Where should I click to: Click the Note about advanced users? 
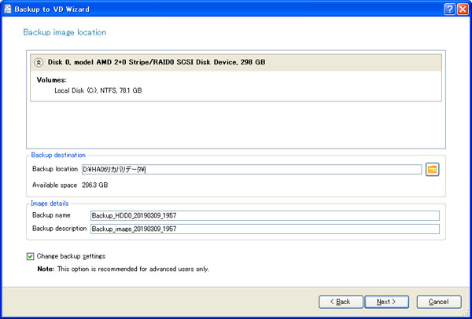[123, 269]
